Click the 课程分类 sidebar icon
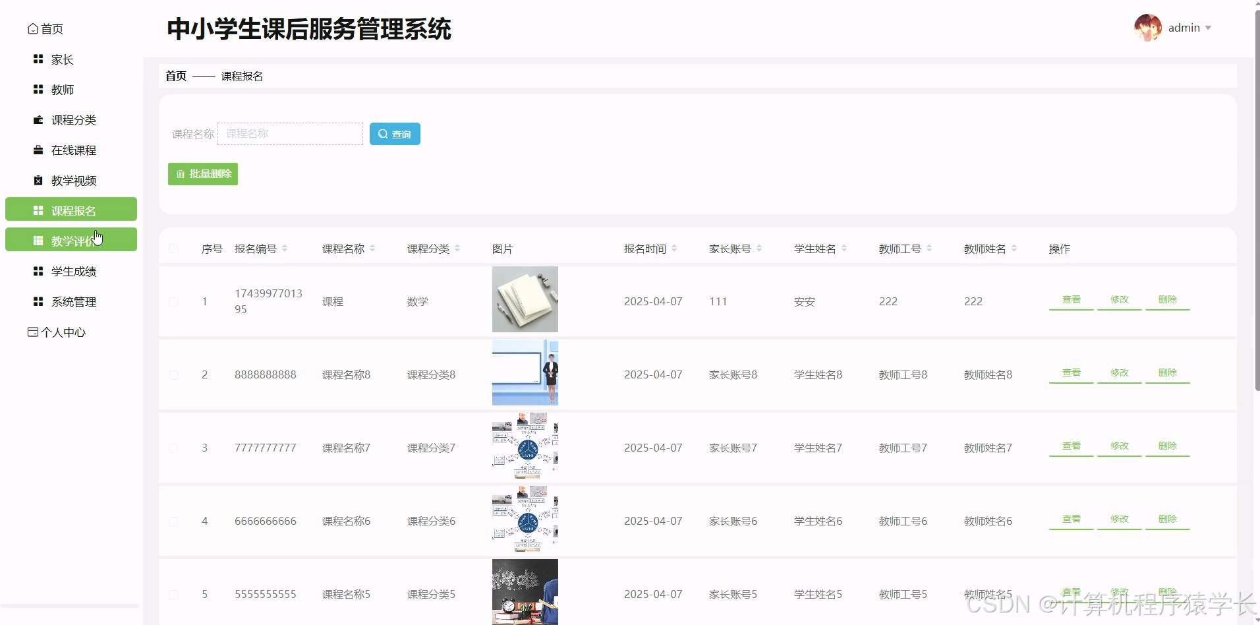 tap(38, 119)
